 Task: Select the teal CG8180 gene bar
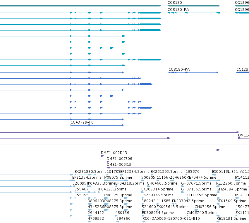tap(194, 6)
